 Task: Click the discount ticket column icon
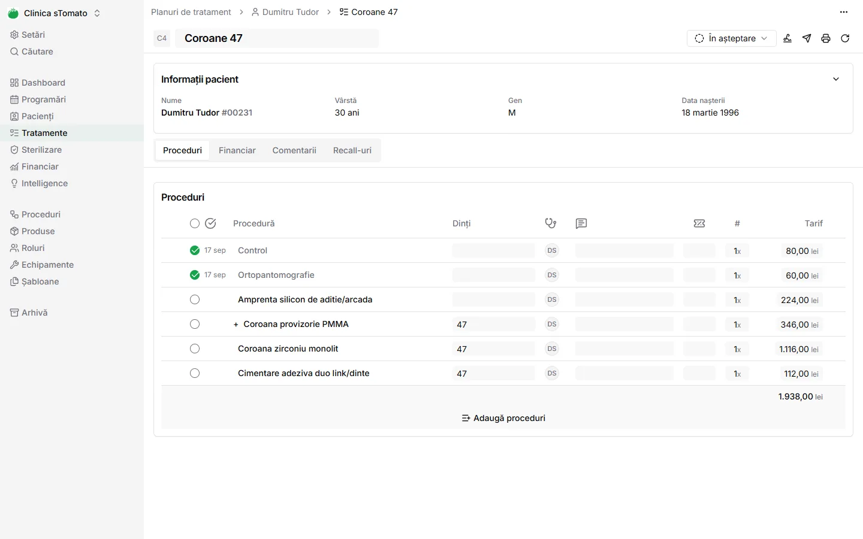[699, 223]
